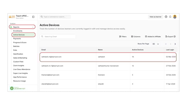The image size is (187, 105).
Task: Toggle the sidebar collapse icon
Action: tap(33, 17)
